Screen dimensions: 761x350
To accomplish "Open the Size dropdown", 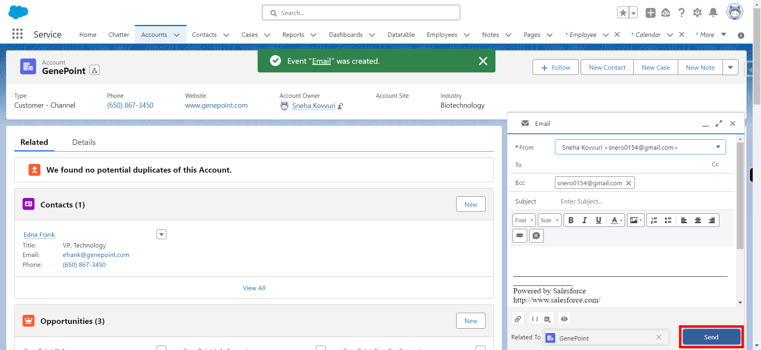I will click(549, 220).
